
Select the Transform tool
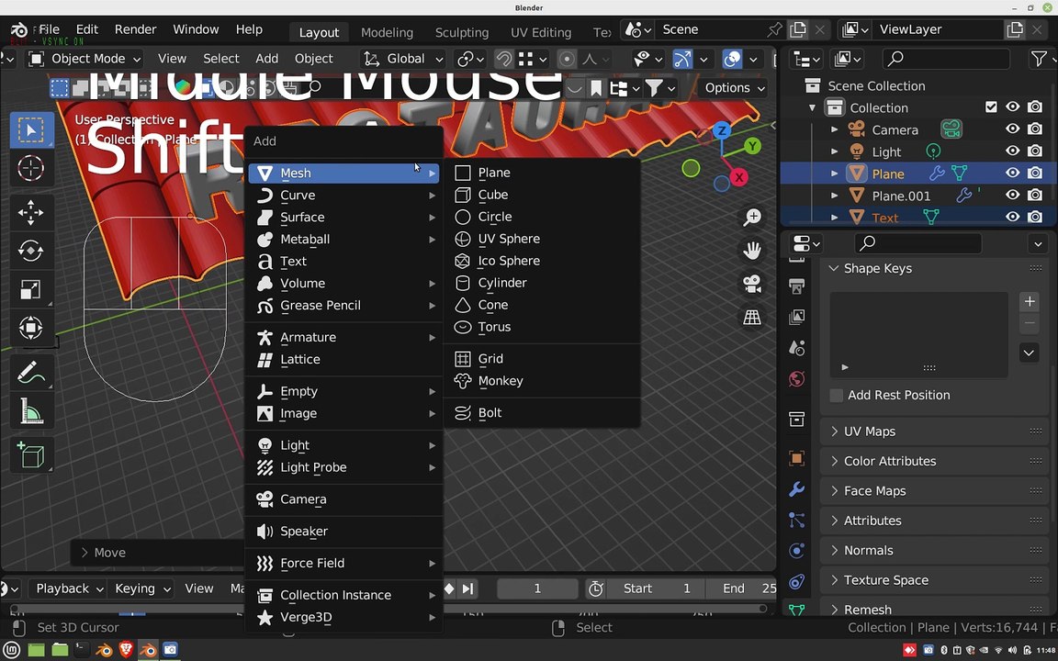[x=31, y=328]
